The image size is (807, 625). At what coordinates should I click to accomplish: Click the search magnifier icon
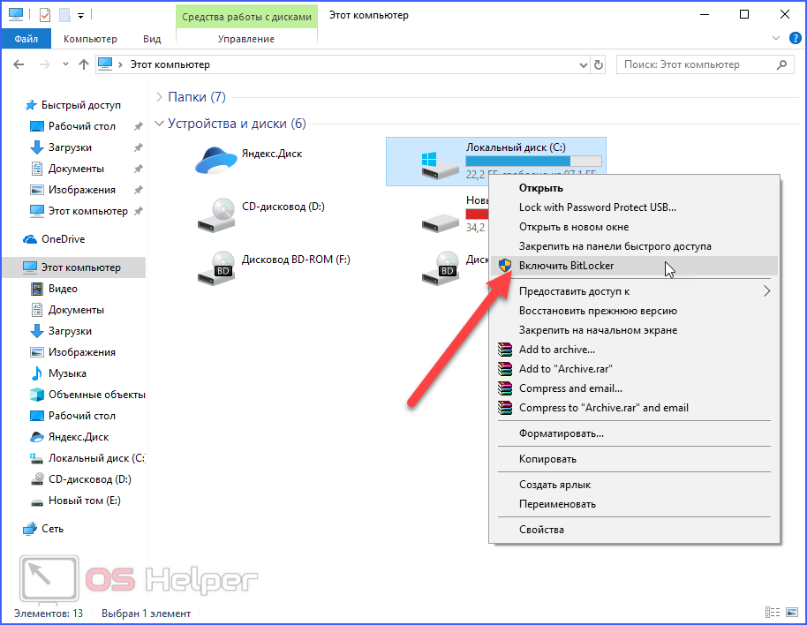coord(780,64)
